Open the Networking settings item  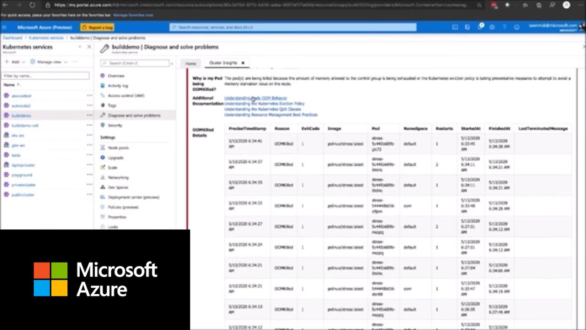click(x=118, y=177)
